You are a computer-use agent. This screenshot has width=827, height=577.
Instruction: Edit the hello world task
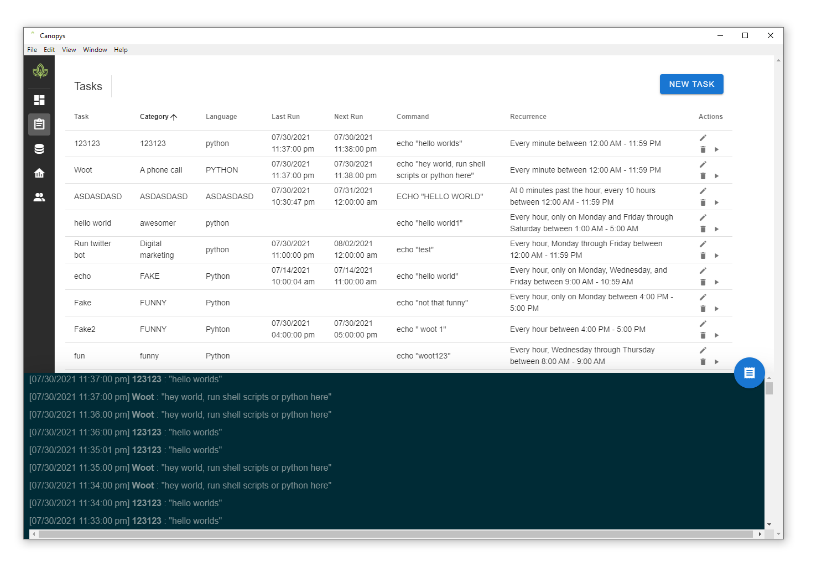coord(703,217)
